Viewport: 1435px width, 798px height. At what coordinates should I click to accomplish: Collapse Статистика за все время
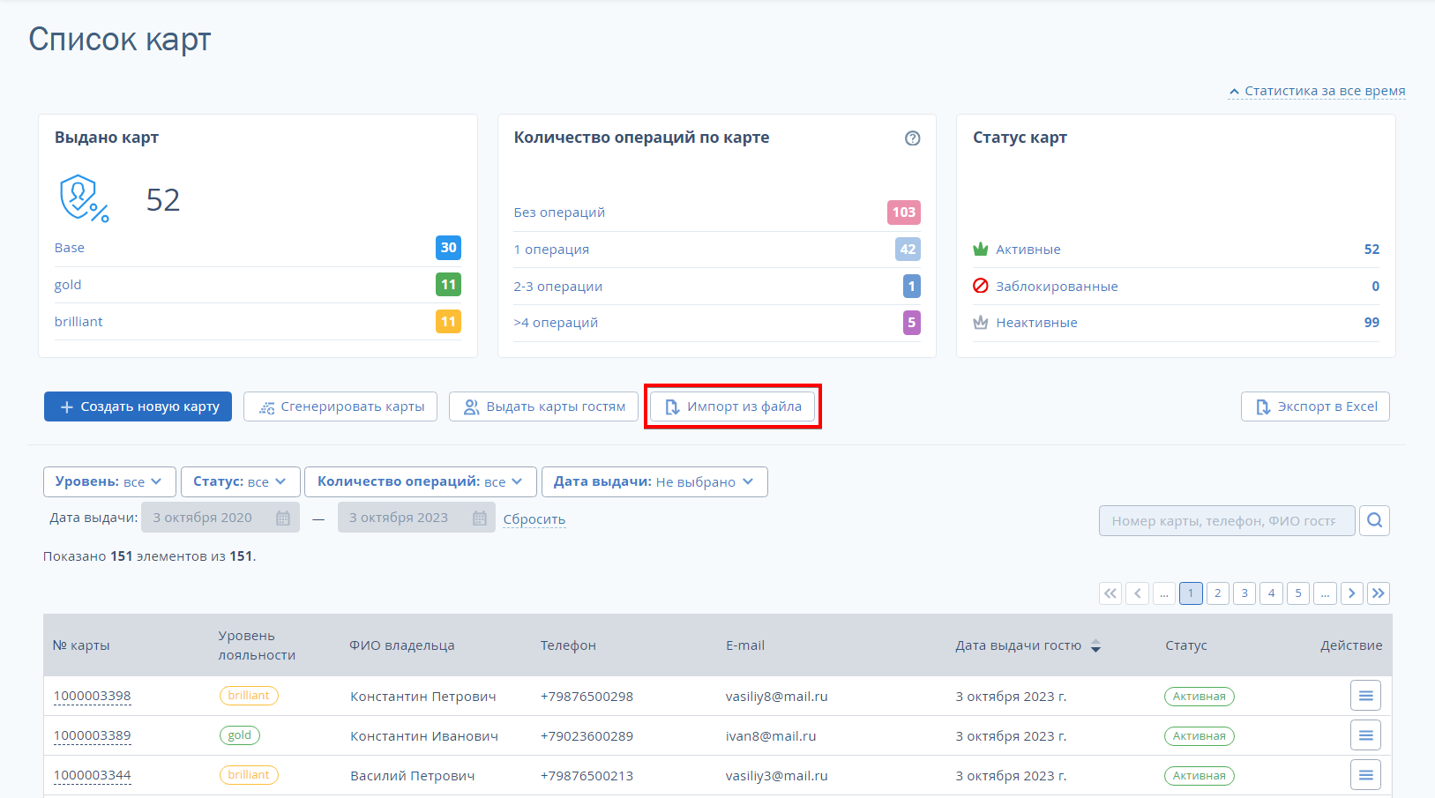(1317, 91)
